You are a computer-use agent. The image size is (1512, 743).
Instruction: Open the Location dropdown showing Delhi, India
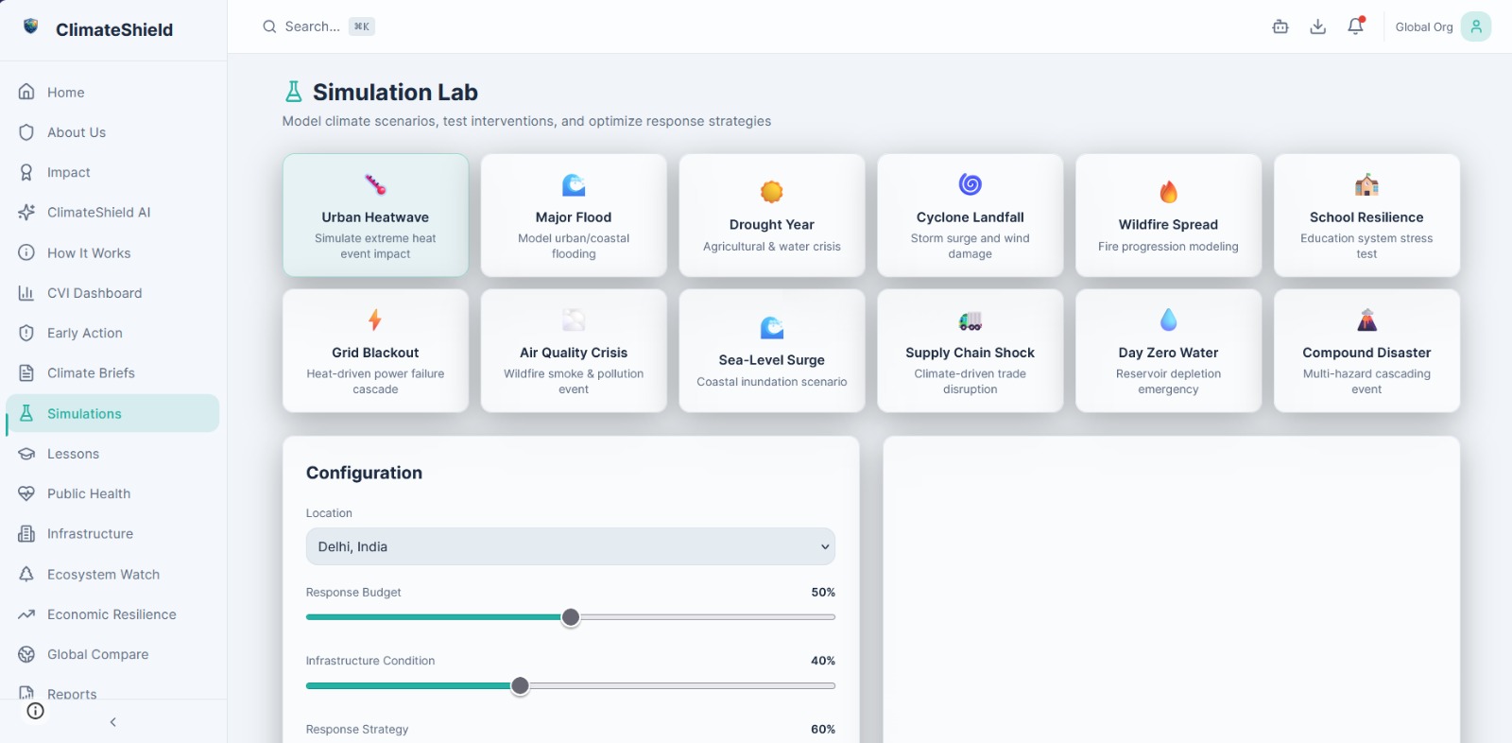571,546
